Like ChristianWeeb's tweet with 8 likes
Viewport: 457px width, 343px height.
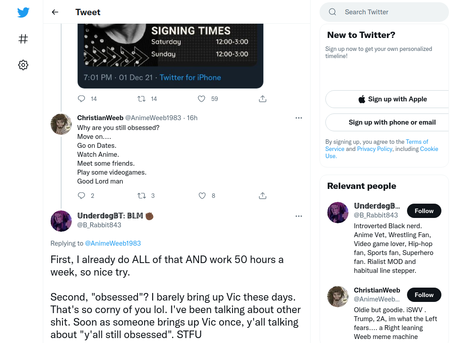tap(202, 196)
